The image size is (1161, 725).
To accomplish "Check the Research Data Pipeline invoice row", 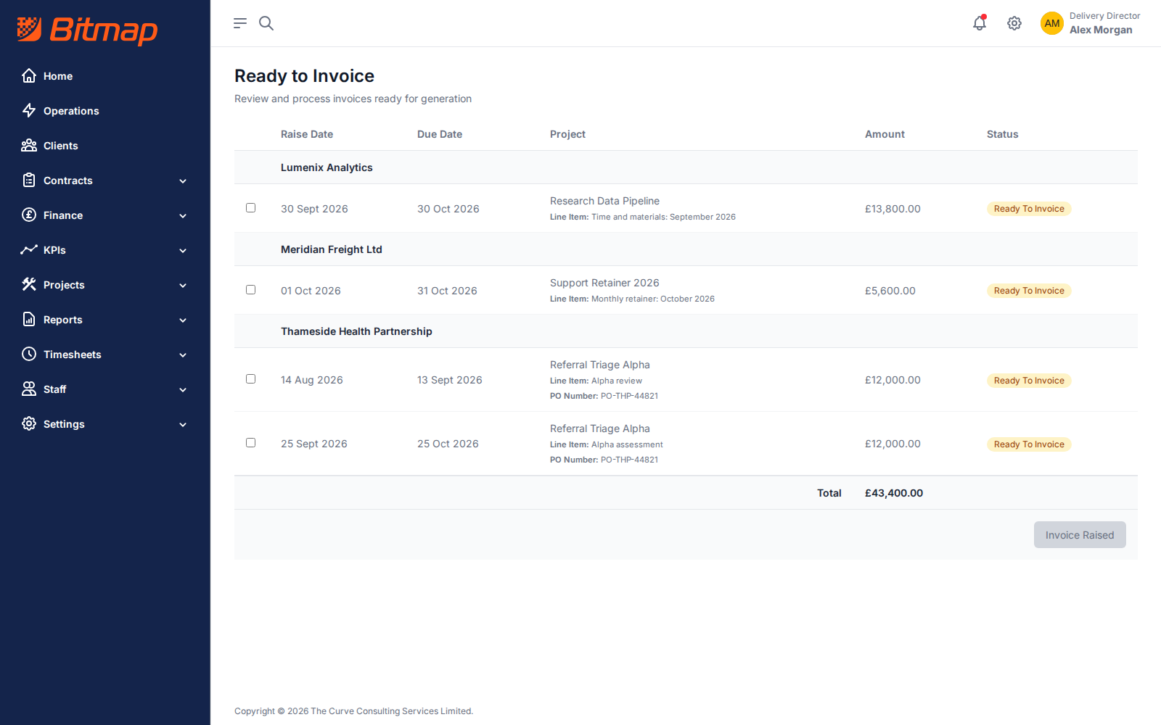I will point(250,208).
